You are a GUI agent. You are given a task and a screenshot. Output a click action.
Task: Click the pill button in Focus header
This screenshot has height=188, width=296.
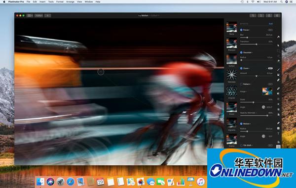pyautogui.click(x=270, y=30)
